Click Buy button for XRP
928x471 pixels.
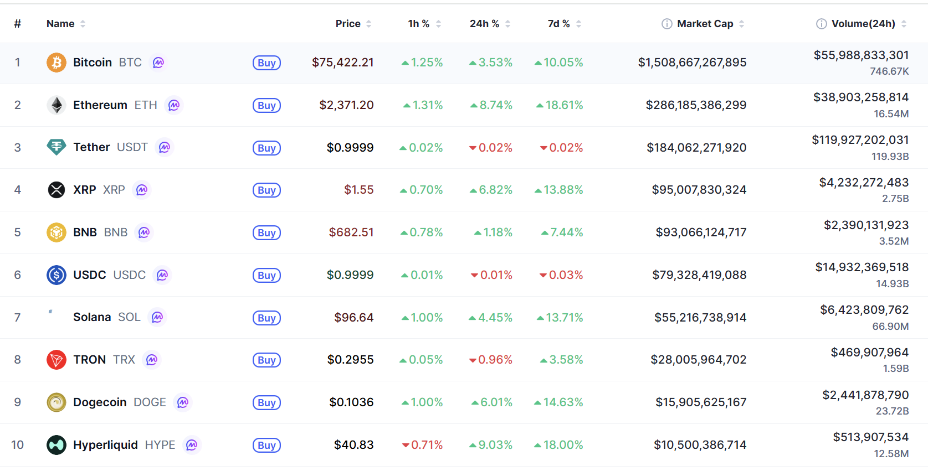click(266, 190)
